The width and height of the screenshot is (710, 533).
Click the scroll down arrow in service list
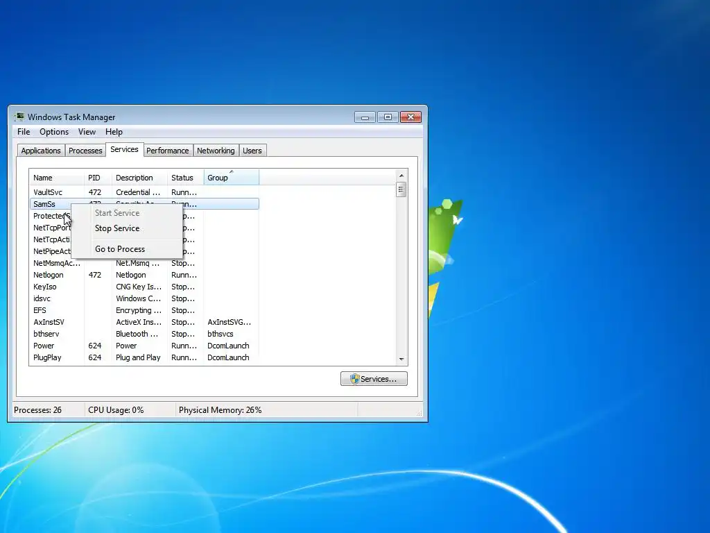[x=401, y=359]
